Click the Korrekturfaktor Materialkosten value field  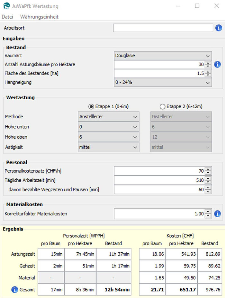159,213
